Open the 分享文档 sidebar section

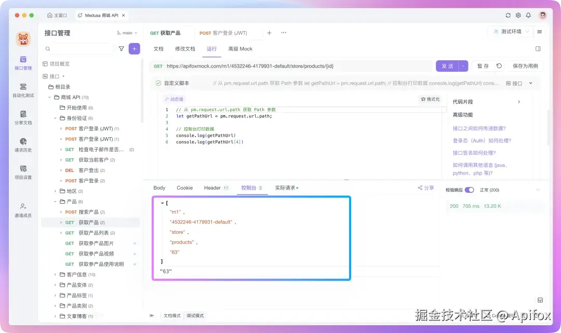pos(23,118)
